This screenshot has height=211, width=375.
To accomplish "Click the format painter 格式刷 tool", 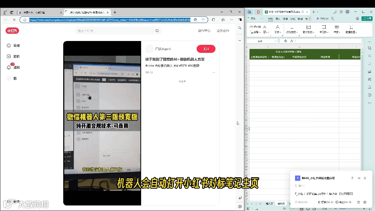I will click(255, 26).
